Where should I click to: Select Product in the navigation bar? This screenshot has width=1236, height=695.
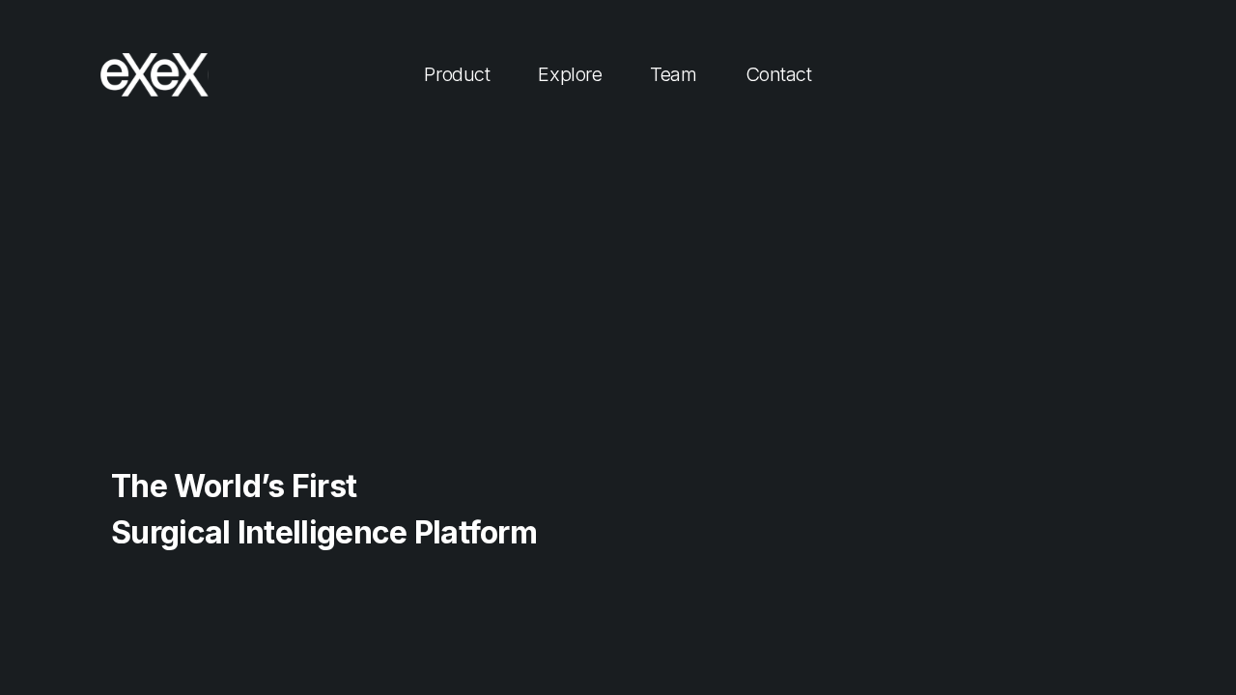(457, 74)
